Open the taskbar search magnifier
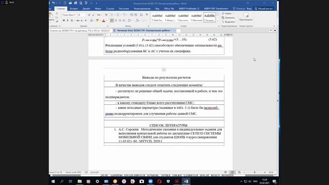This screenshot has height=185, width=329. click(62, 181)
